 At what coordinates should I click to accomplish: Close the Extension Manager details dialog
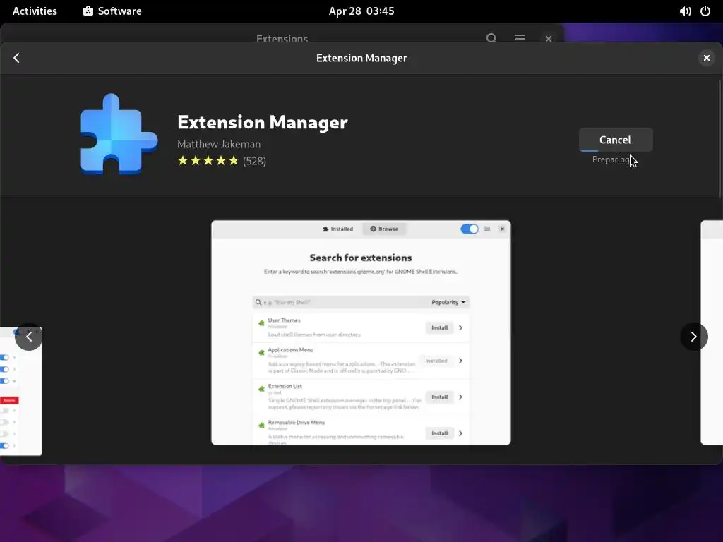(706, 58)
